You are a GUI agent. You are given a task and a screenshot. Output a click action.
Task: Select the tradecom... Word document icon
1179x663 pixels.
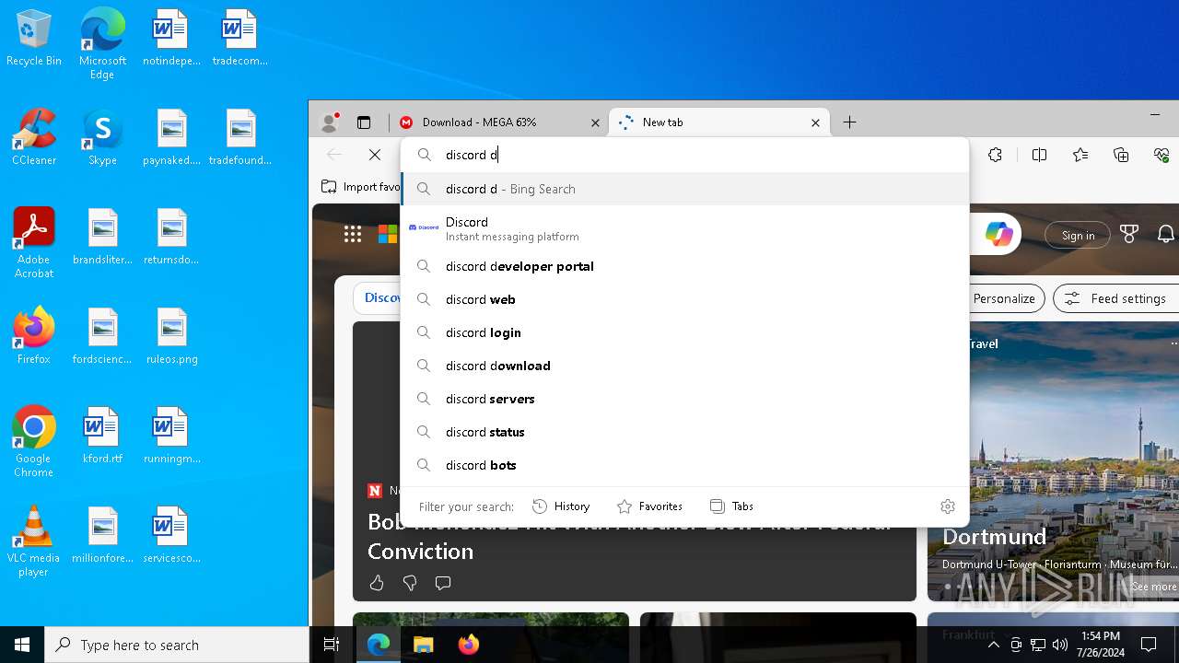click(239, 39)
